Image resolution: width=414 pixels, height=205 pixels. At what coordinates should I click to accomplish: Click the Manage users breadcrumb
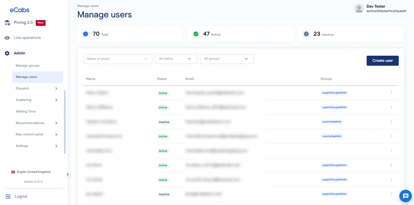point(88,6)
